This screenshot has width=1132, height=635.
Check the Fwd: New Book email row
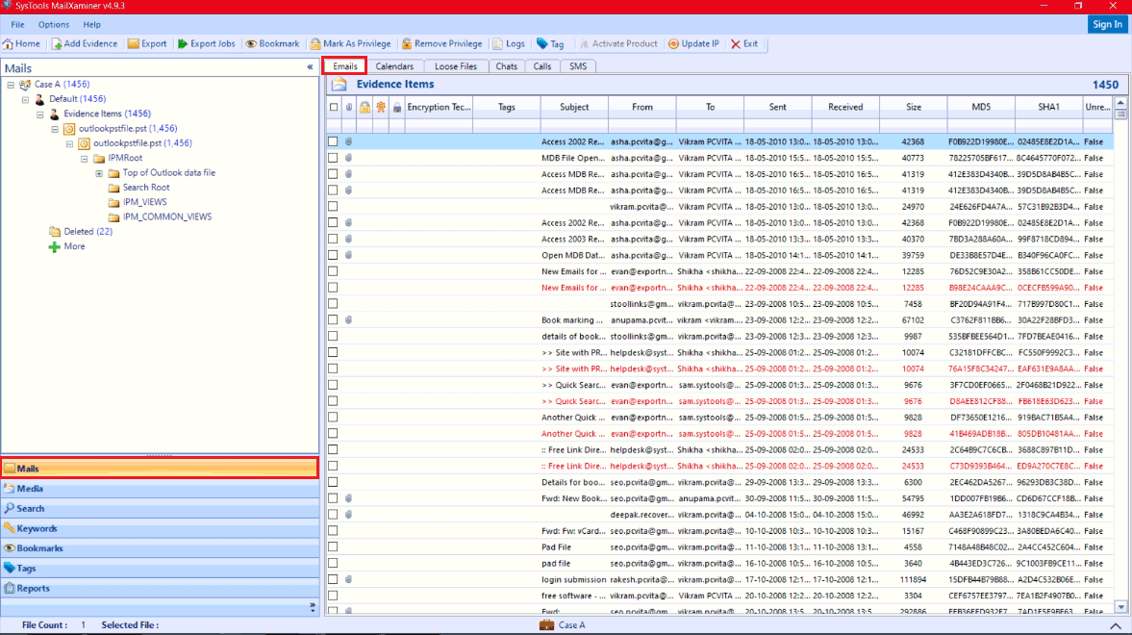point(333,498)
